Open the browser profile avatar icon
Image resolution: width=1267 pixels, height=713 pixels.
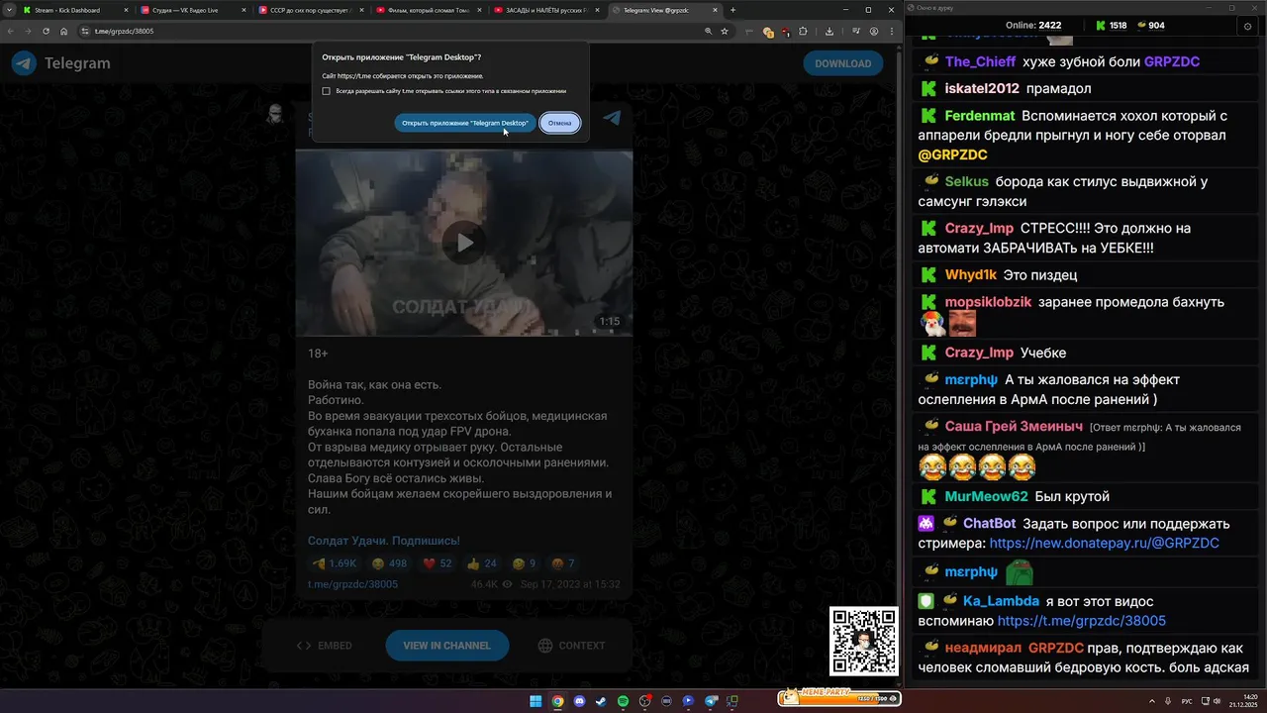click(874, 31)
